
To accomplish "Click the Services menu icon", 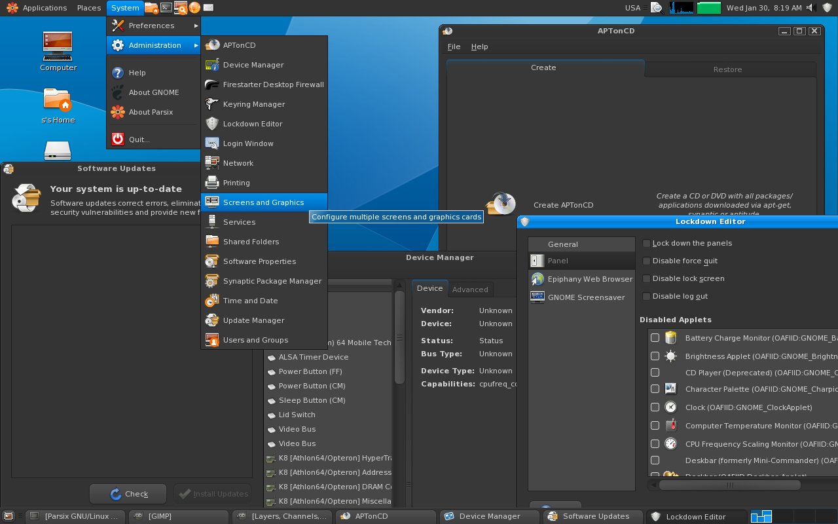I will (x=212, y=222).
